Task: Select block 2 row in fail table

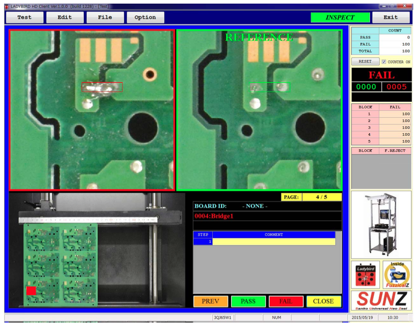Action: pos(381,121)
